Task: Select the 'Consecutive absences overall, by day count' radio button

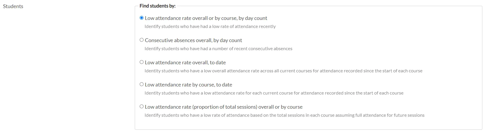Action: 141,40
